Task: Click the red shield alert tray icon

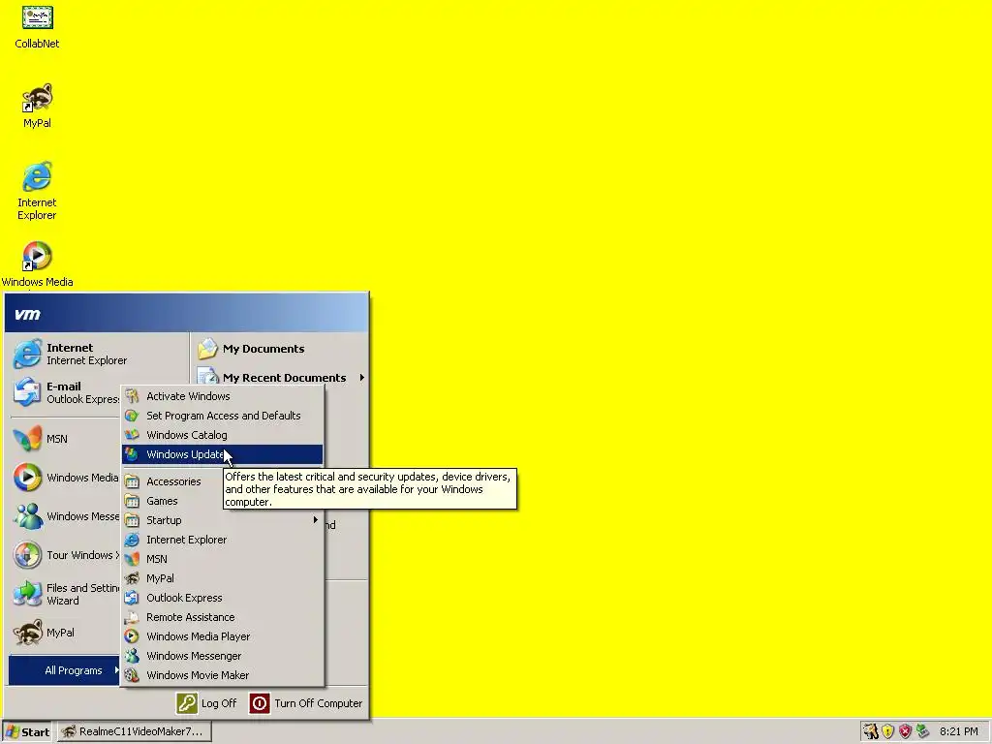Action: [x=906, y=731]
